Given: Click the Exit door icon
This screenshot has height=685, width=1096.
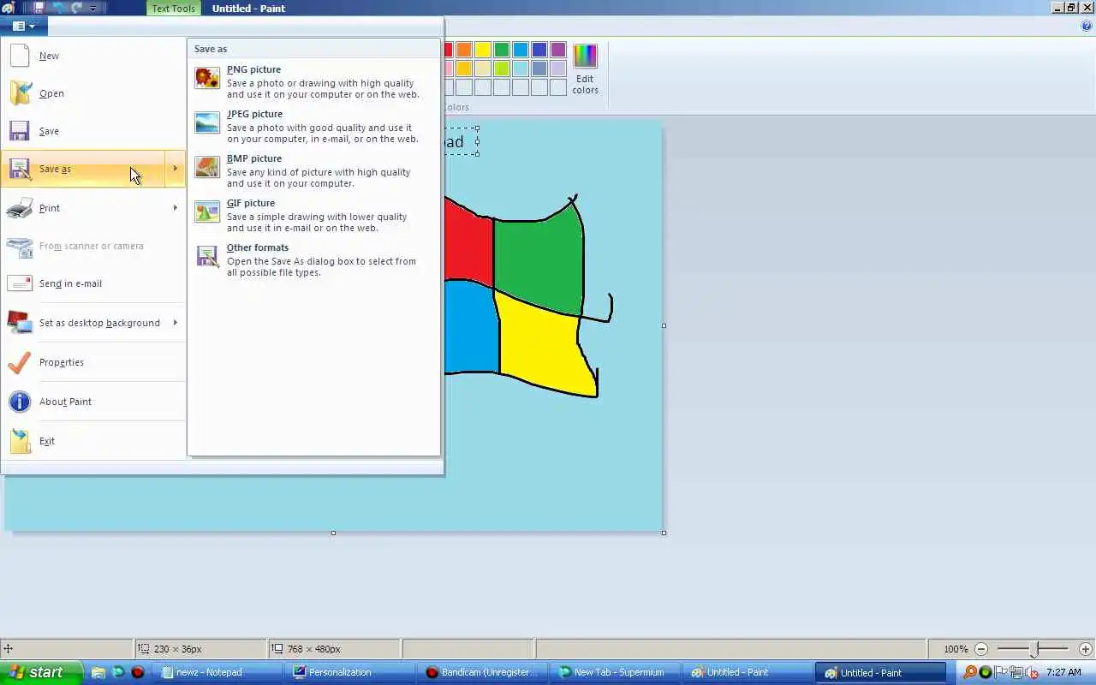Looking at the screenshot, I should point(20,441).
